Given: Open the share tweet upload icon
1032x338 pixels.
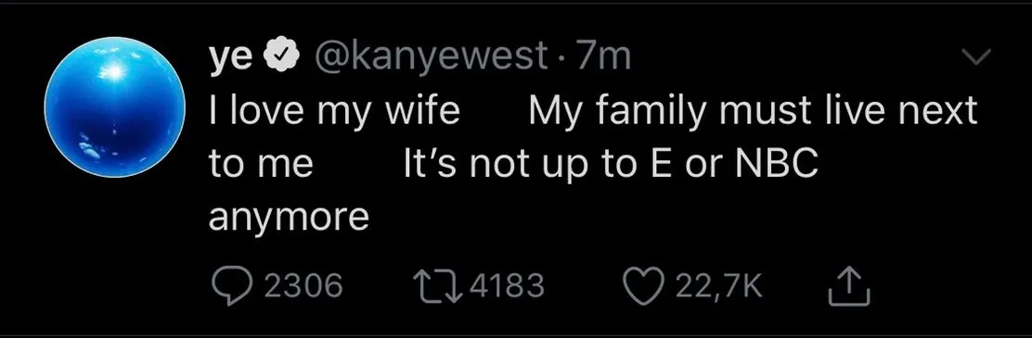Looking at the screenshot, I should (x=849, y=285).
